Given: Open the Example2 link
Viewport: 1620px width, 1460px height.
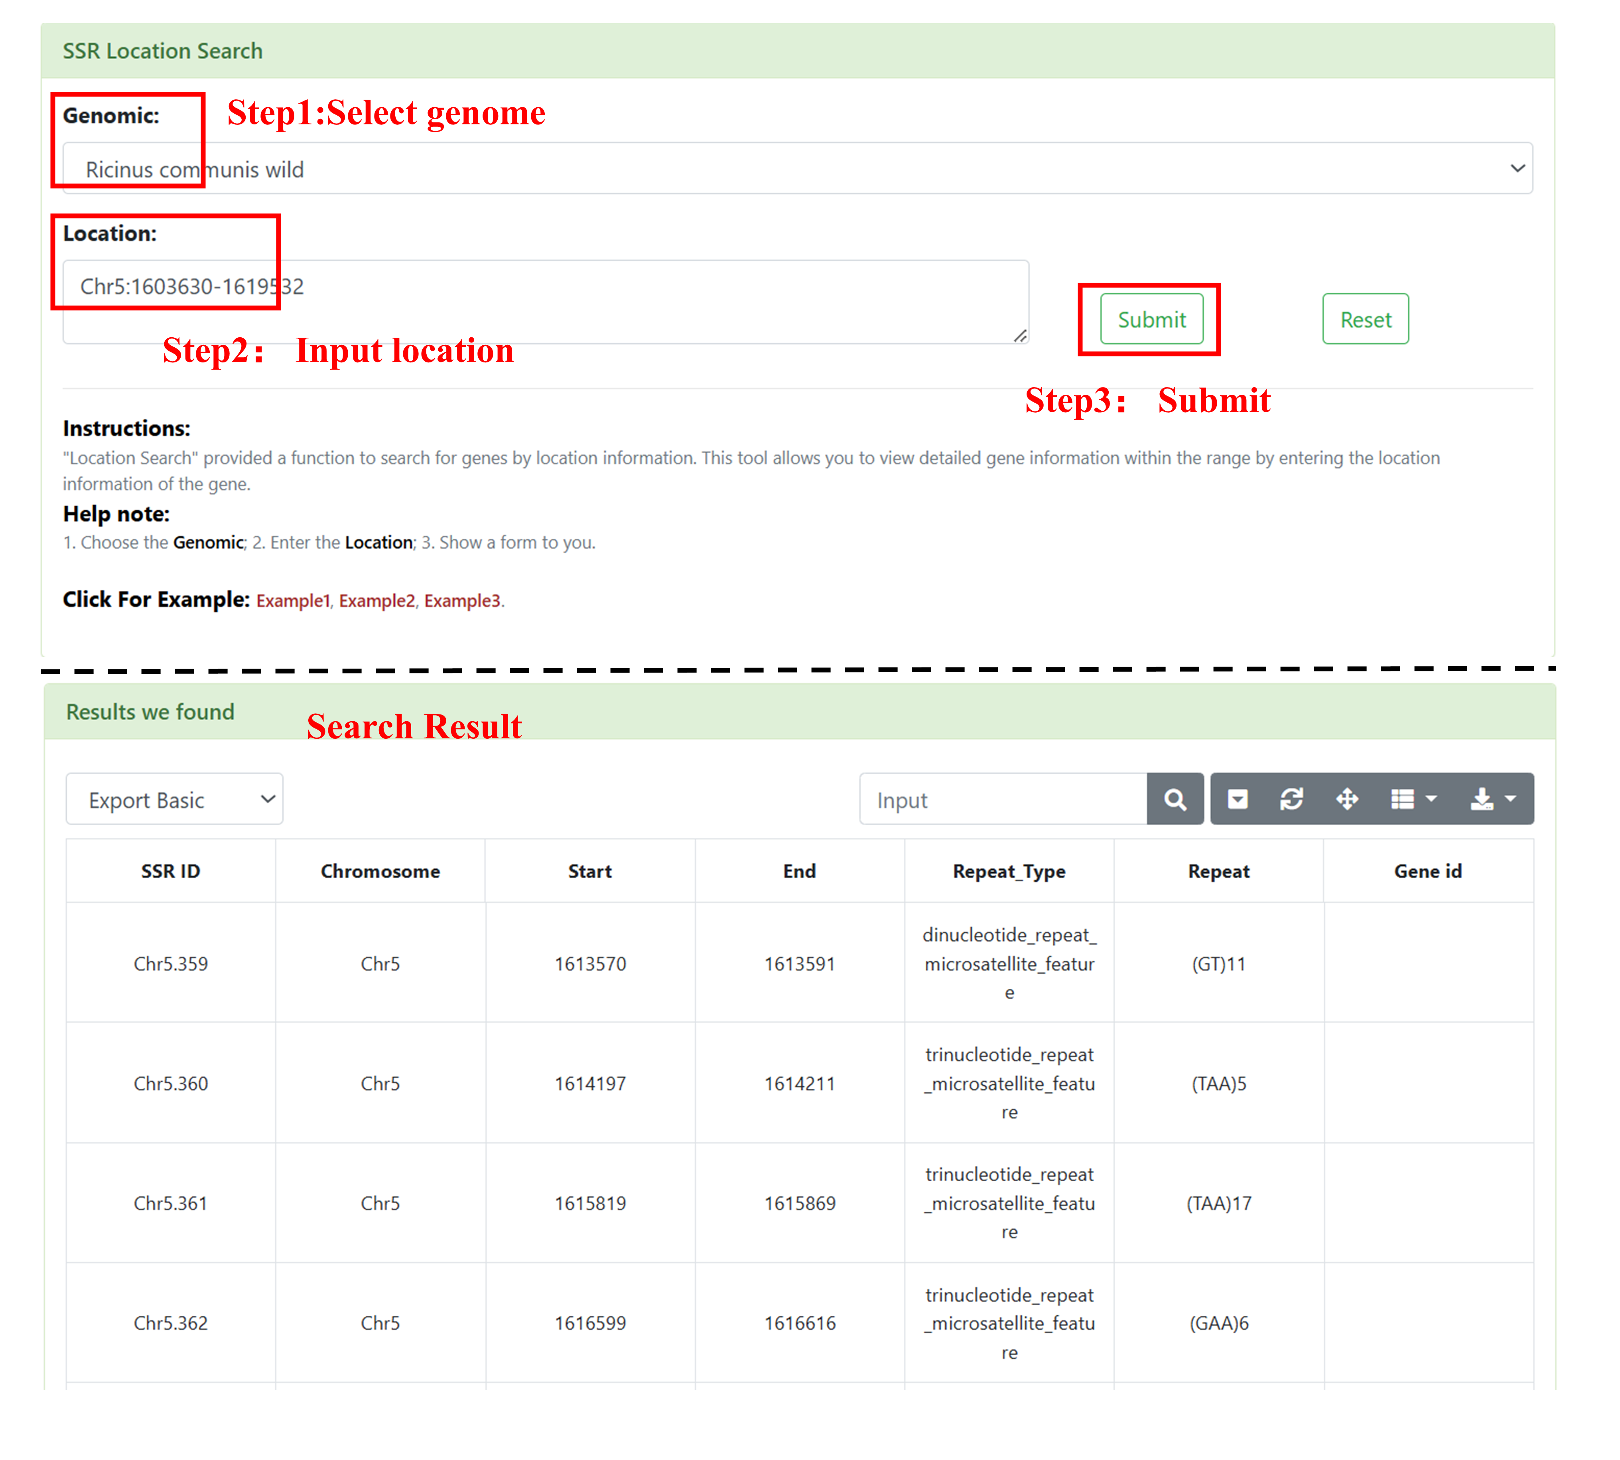Looking at the screenshot, I should [377, 601].
